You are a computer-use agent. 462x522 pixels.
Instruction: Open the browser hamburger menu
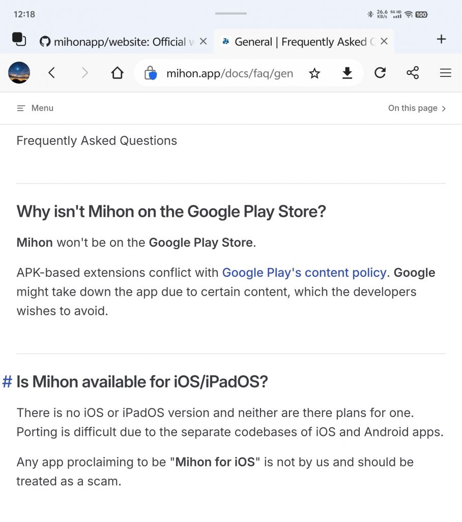pos(445,73)
